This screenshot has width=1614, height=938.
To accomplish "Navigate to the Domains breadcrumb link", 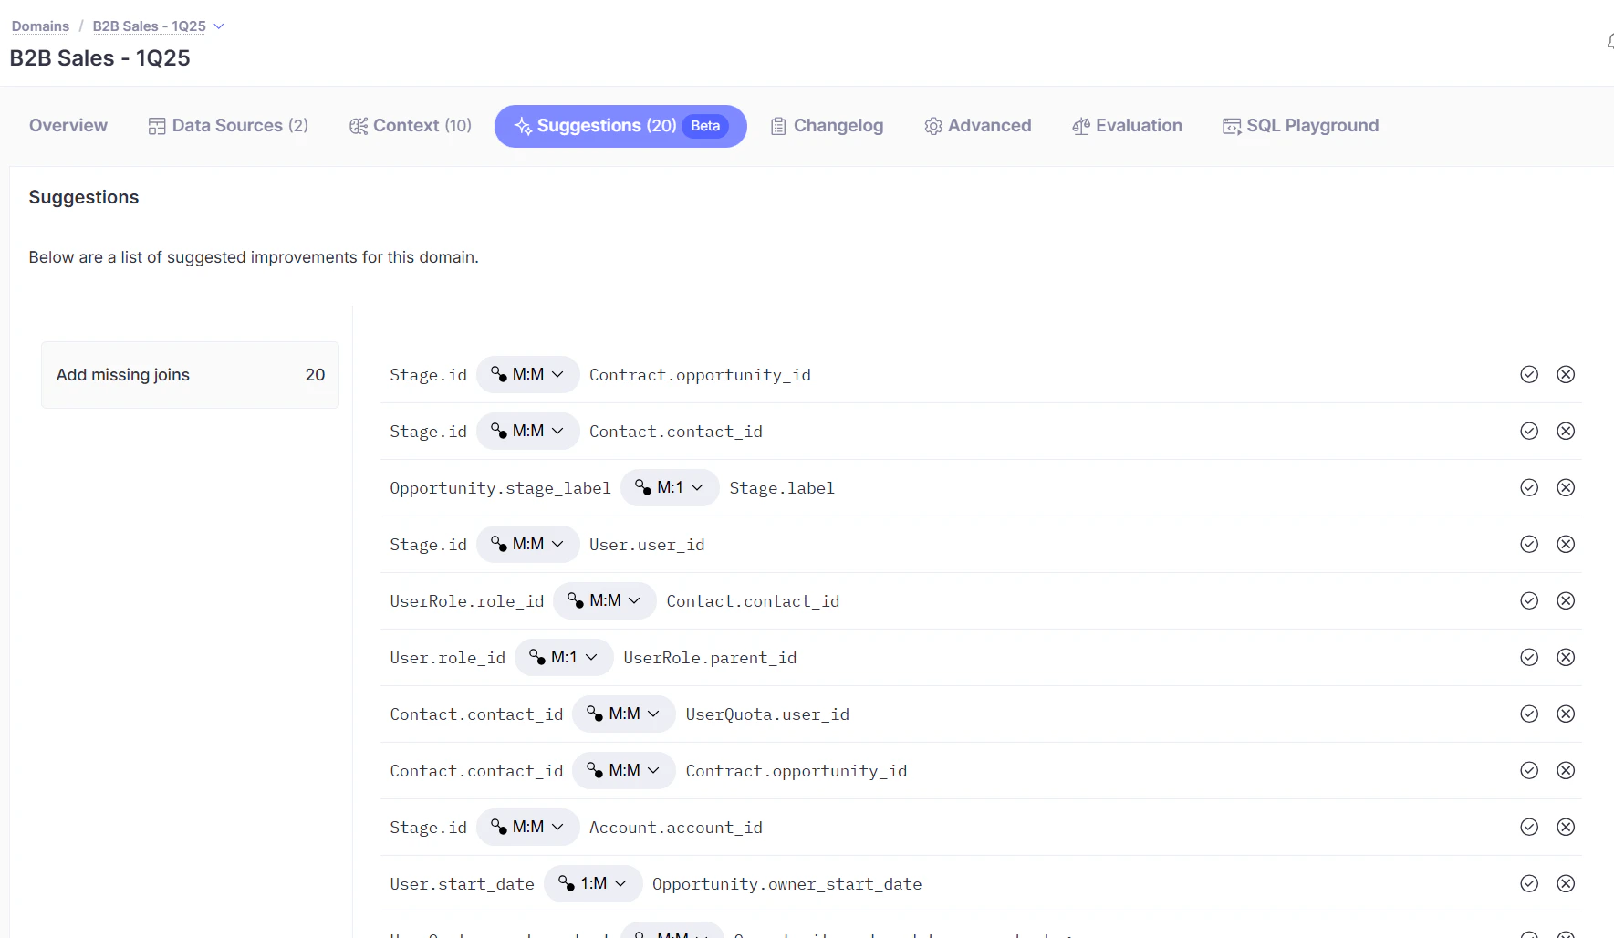I will pos(40,26).
